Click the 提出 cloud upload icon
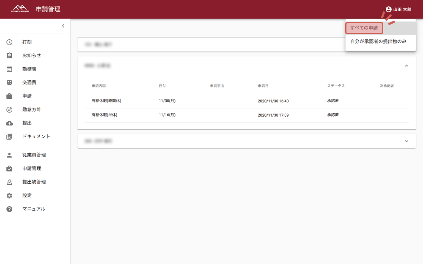Screen dimensions: 423x264 (x=9, y=123)
